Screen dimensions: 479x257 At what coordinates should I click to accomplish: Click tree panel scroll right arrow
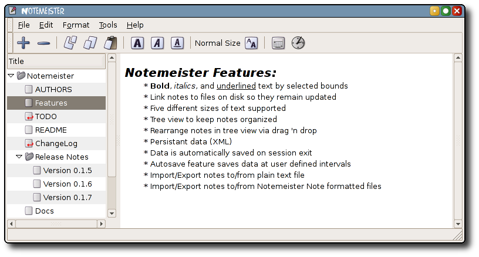(102, 224)
